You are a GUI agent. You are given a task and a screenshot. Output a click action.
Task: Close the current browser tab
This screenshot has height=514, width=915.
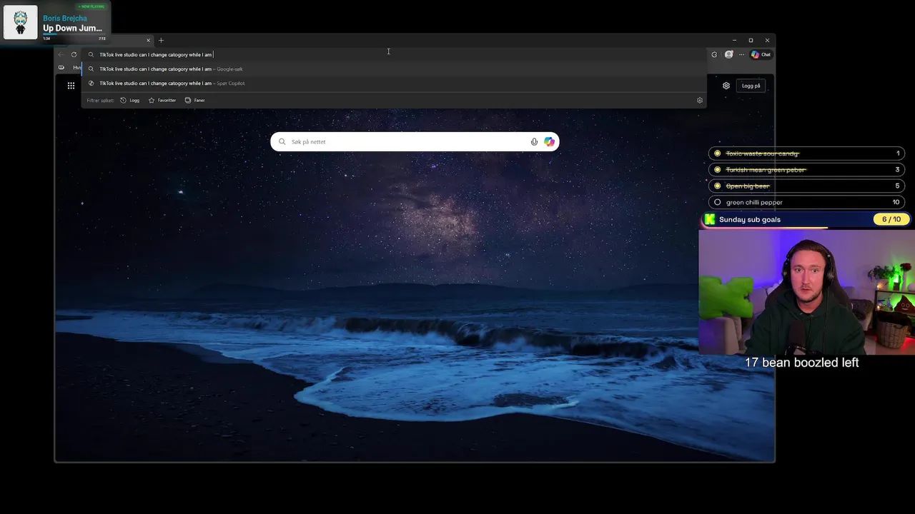(x=148, y=40)
